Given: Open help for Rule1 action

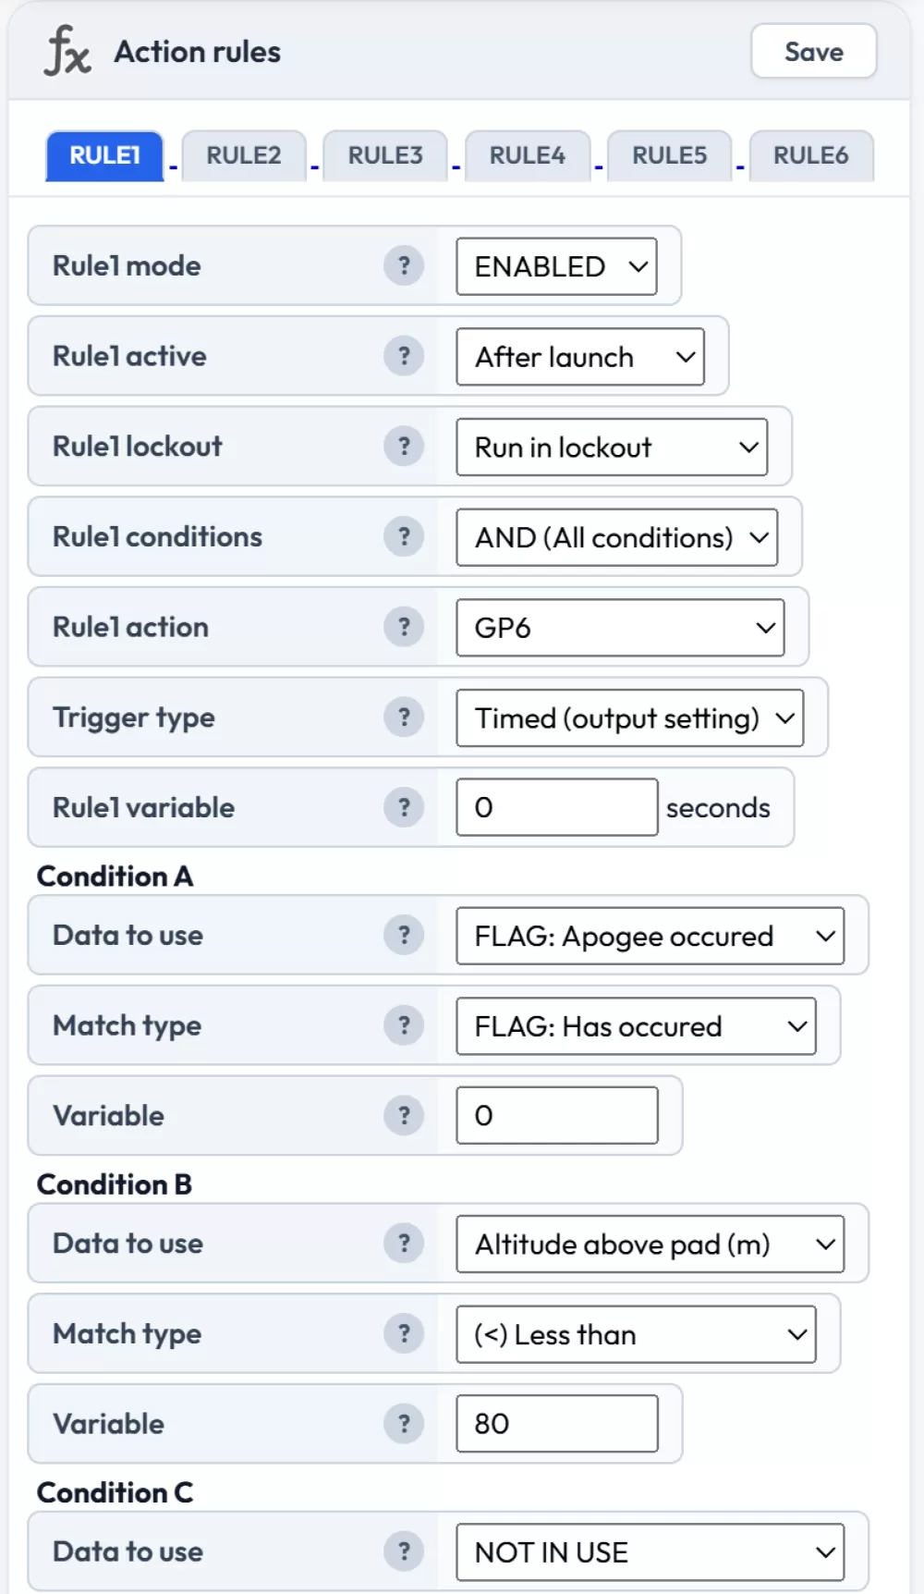Looking at the screenshot, I should point(404,627).
